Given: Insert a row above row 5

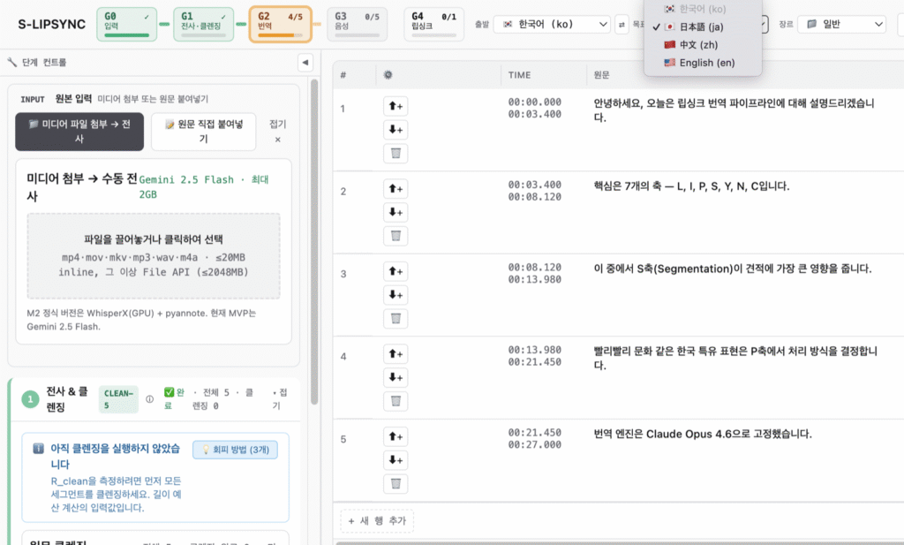Looking at the screenshot, I should (x=395, y=436).
